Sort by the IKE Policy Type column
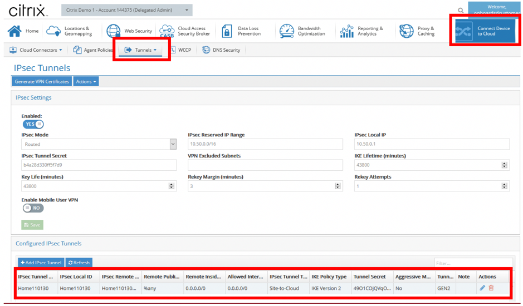Viewport: 523px width, 306px height. [x=330, y=277]
